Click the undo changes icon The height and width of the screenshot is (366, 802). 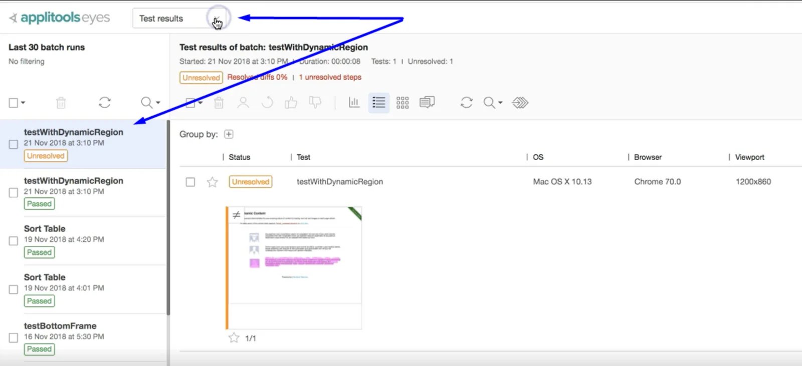(267, 103)
